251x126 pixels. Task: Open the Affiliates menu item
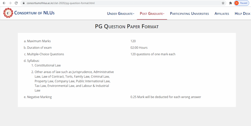tap(222, 14)
